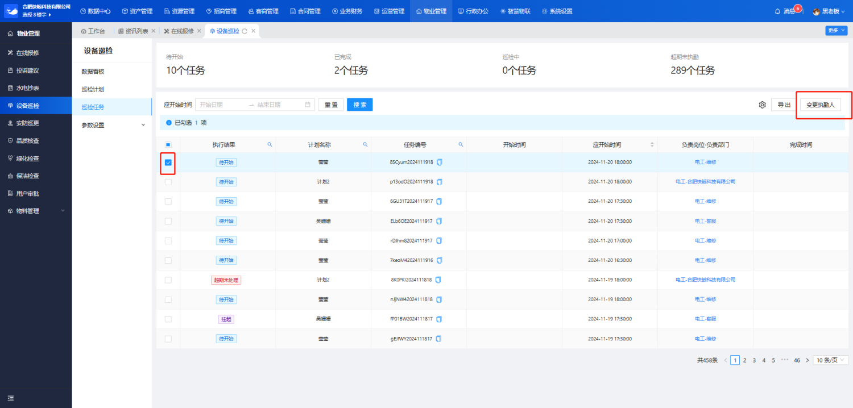Open the 系统设置 top menu
The image size is (853, 408).
[557, 11]
